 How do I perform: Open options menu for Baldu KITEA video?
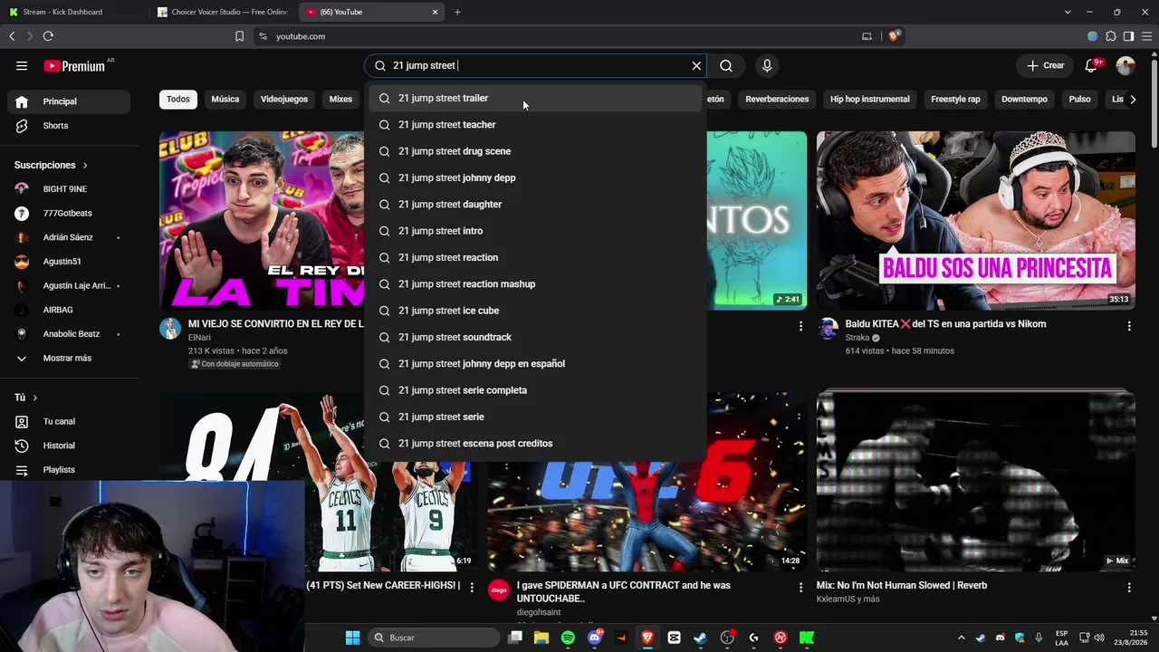tap(1129, 326)
